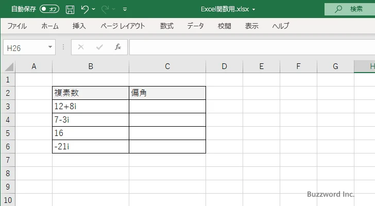375x206 pixels.
Task: Open the Redo history dropdown arrow
Action: 114,9
